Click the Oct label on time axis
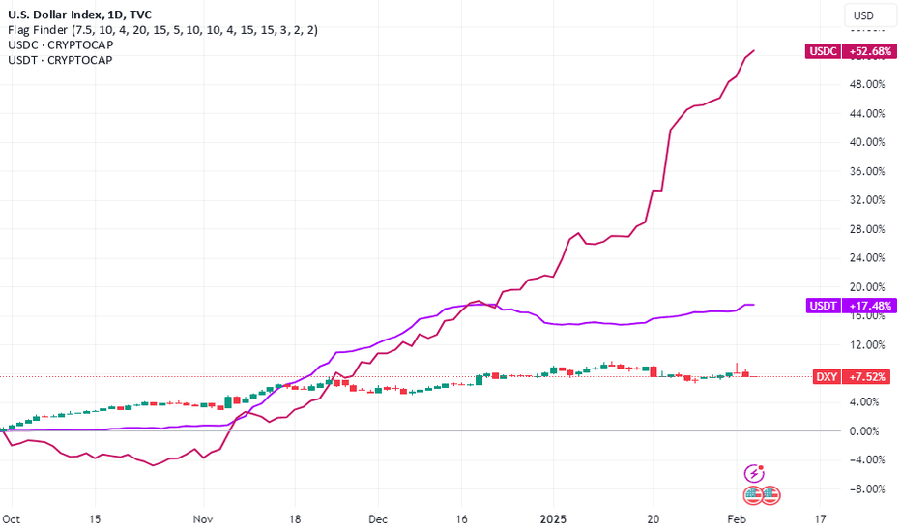Screen dimensions: 901x532 click(11, 519)
